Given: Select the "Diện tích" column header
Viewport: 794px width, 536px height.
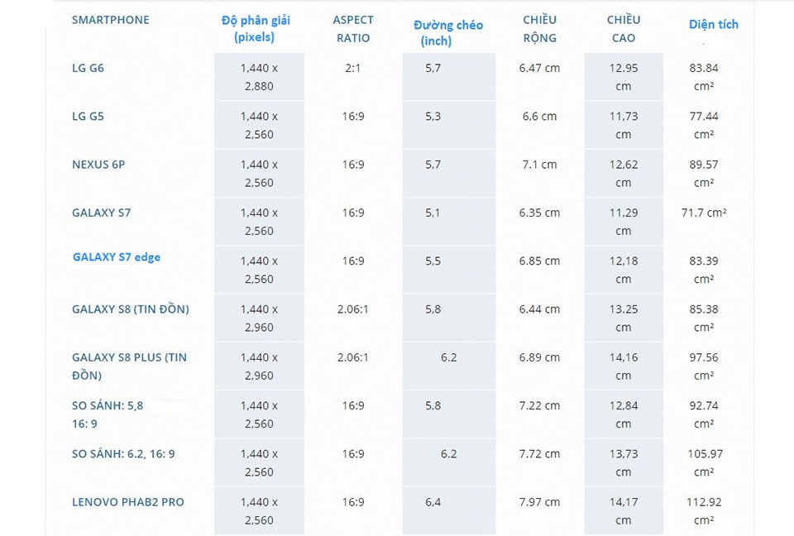Looking at the screenshot, I should coord(713,24).
